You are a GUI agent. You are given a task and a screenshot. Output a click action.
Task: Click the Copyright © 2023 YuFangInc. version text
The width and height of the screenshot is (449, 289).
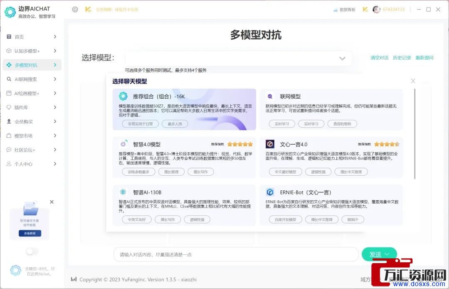138,279
